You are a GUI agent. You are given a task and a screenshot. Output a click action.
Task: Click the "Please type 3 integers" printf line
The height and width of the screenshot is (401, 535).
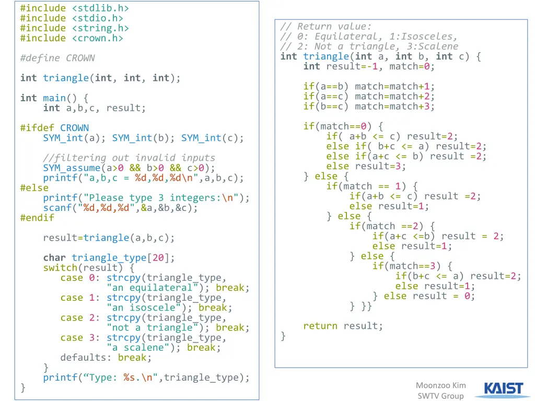click(146, 198)
